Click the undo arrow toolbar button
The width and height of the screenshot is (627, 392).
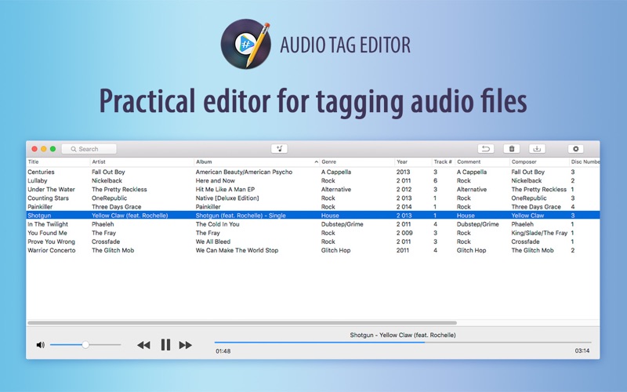click(485, 149)
